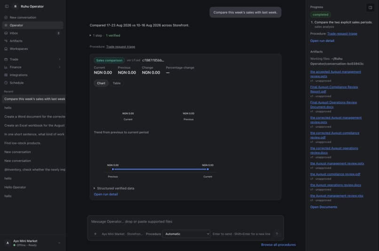This screenshot has height=251, width=379.
Task: Open the August compliance review.pdf
Action: click(335, 174)
